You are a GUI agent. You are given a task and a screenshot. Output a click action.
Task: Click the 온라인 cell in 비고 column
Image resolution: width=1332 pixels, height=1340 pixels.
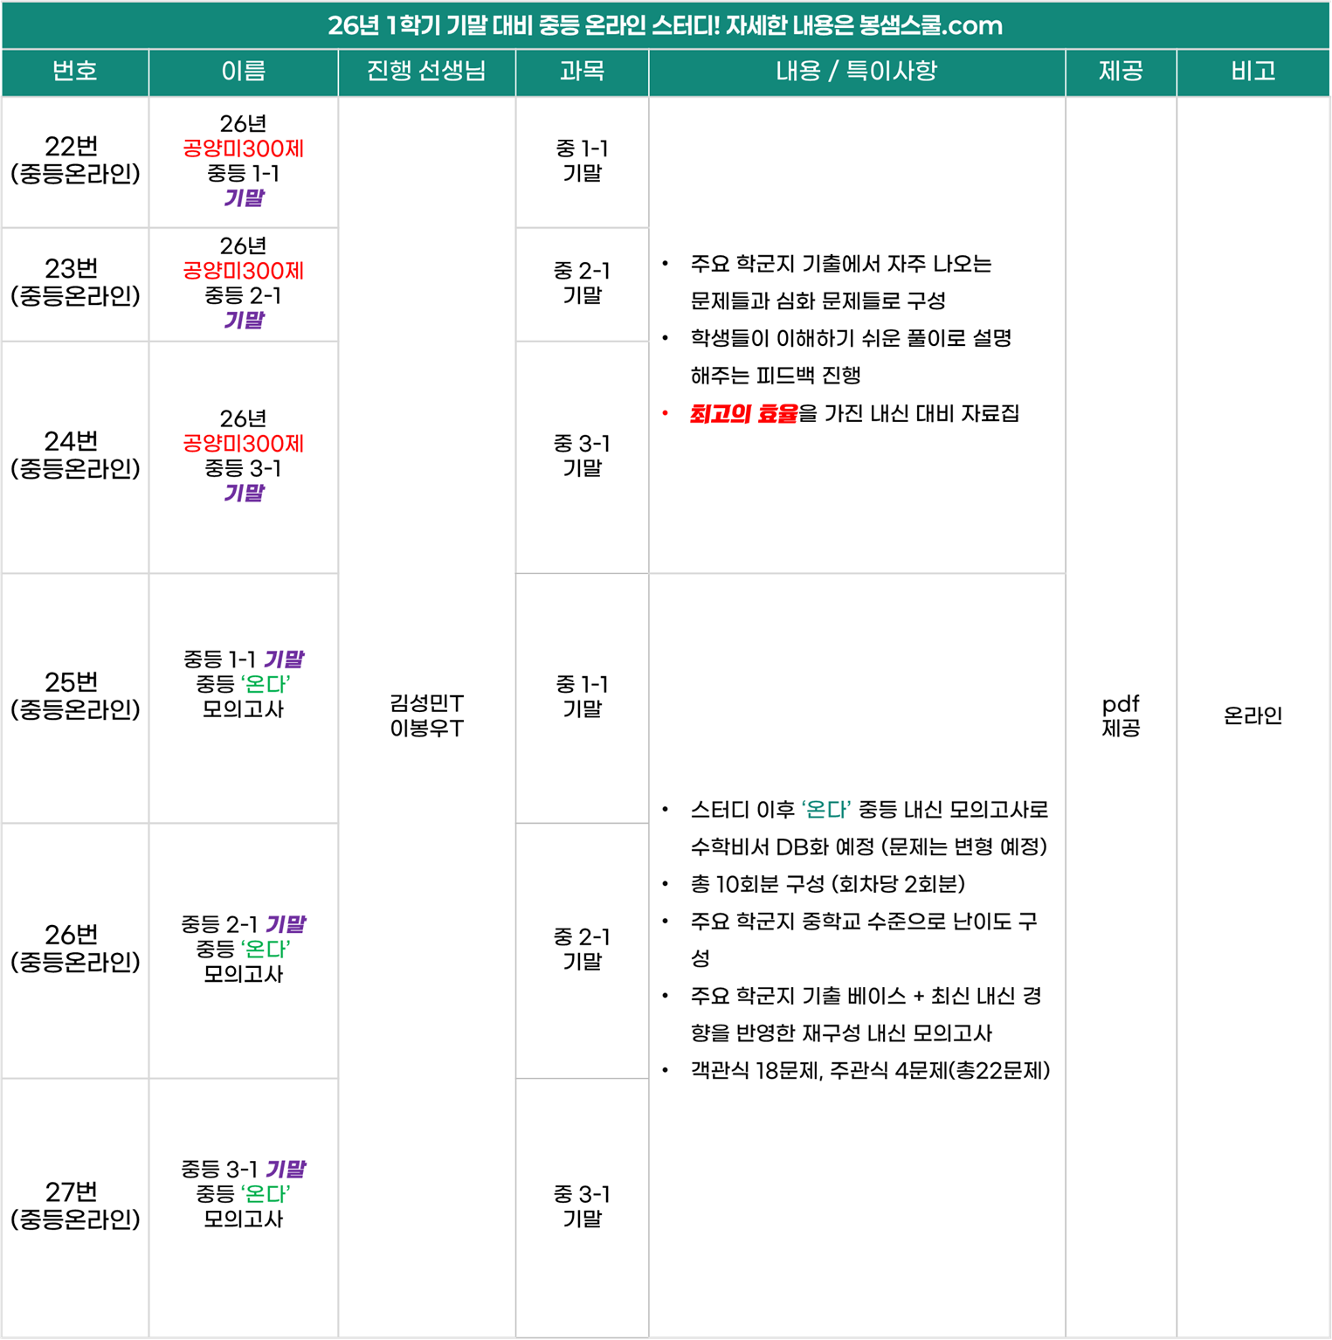(x=1253, y=716)
